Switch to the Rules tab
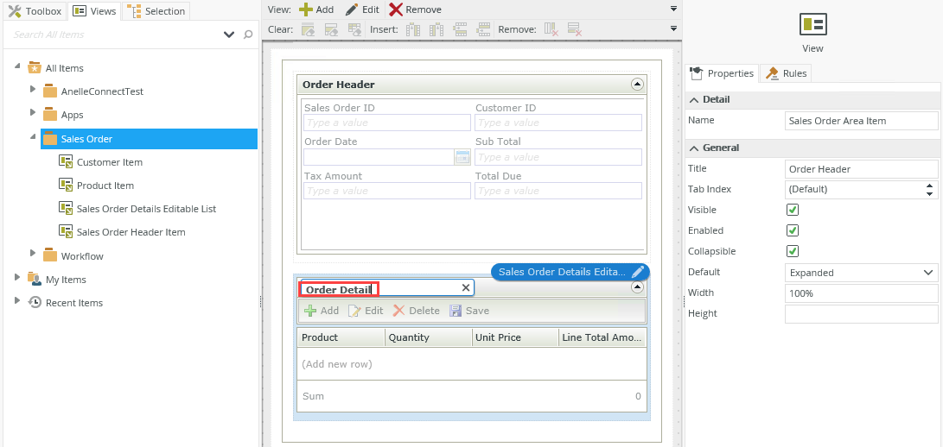The height and width of the screenshot is (447, 943). click(x=786, y=73)
